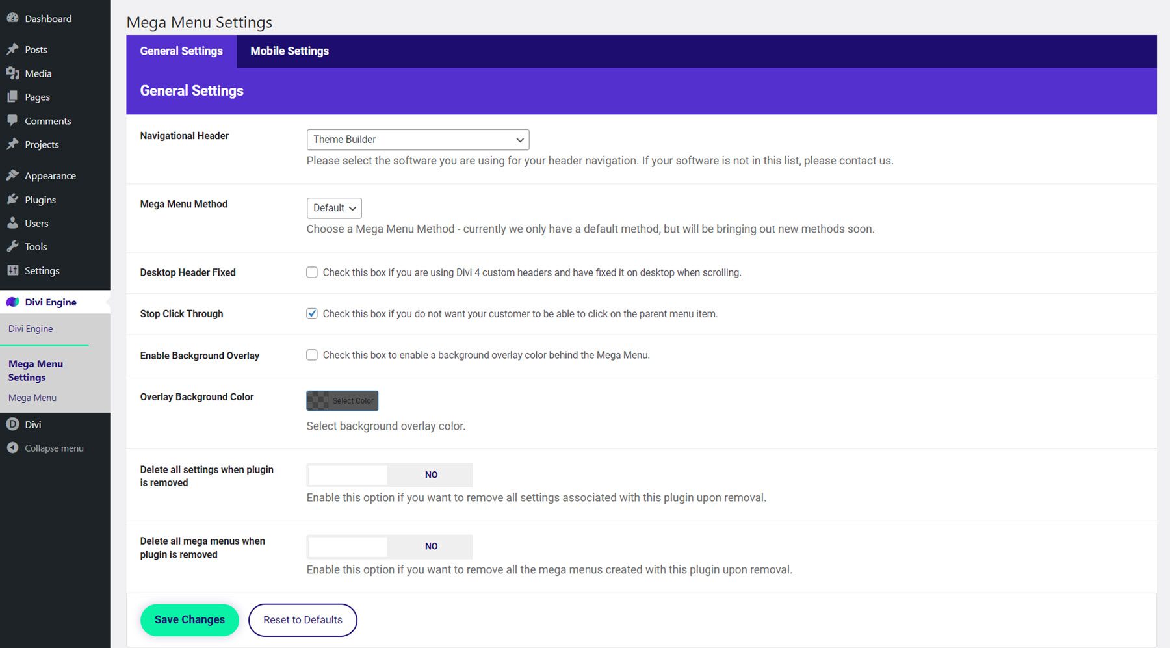Select the Posts icon in the sidebar

click(13, 49)
